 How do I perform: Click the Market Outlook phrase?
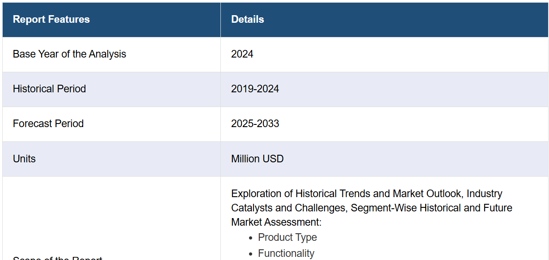tap(429, 194)
